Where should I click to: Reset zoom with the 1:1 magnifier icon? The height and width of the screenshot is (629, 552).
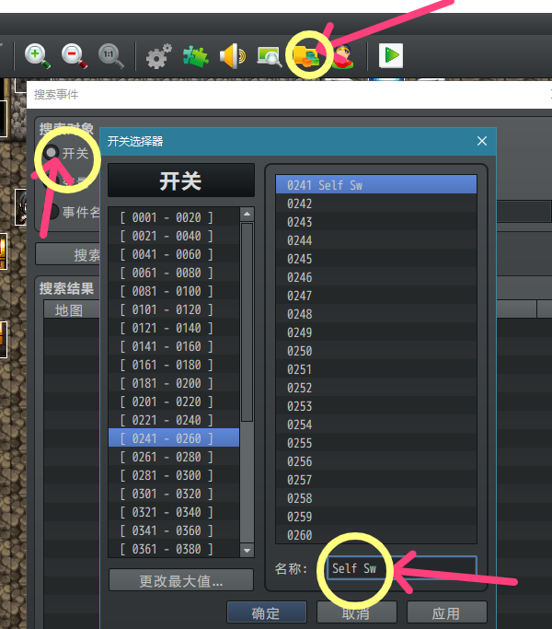111,56
